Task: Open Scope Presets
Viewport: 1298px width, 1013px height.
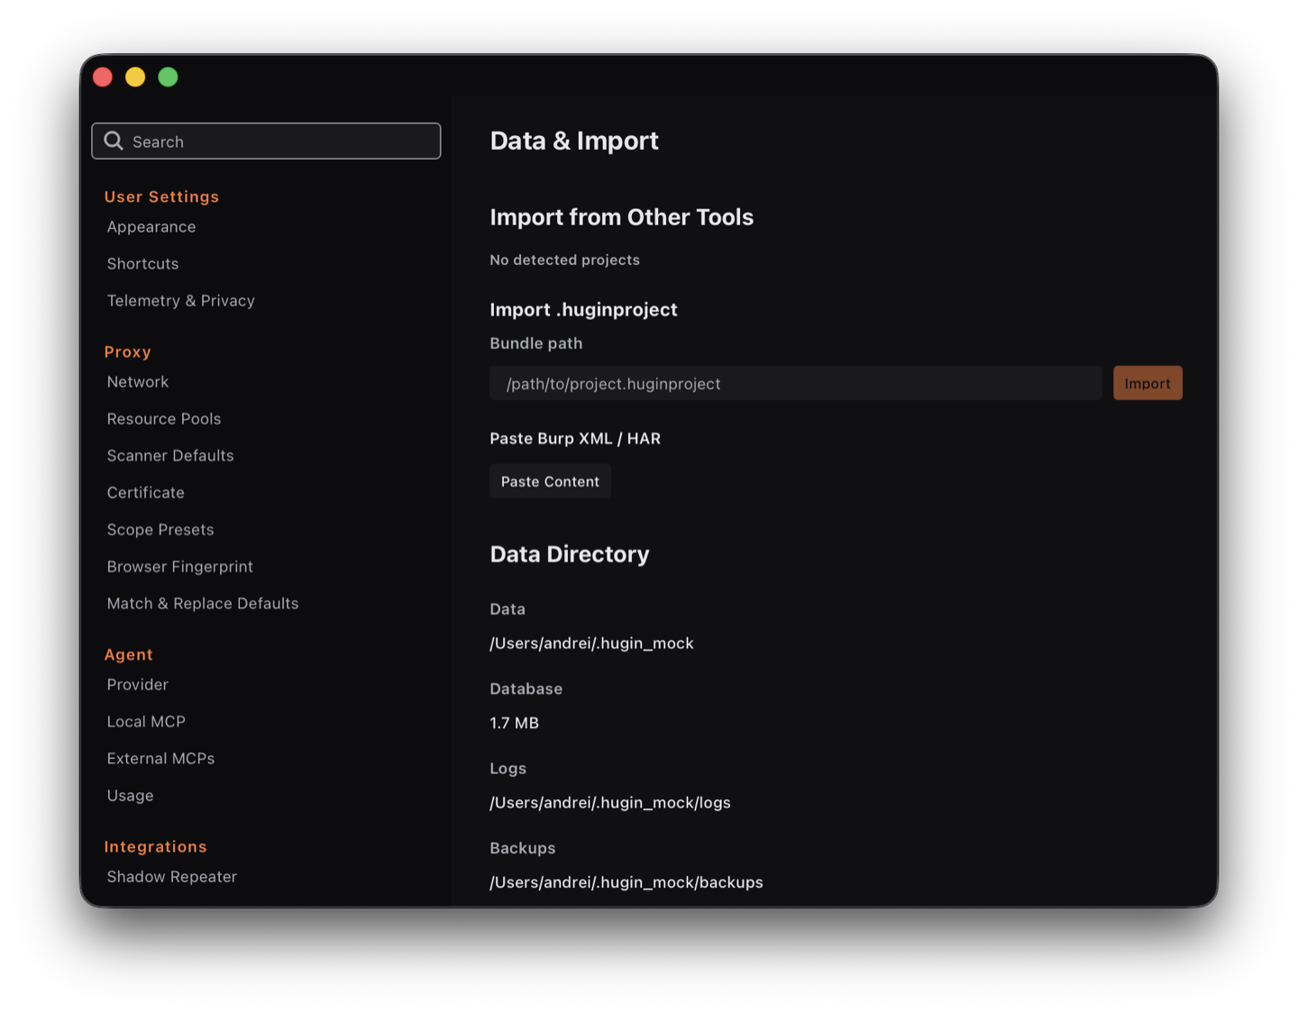Action: click(x=160, y=530)
